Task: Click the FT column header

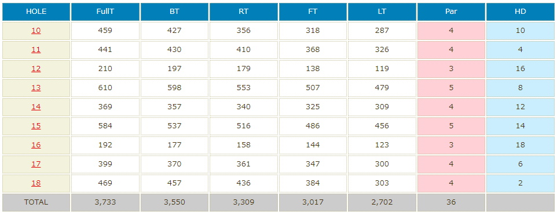Action: click(313, 12)
